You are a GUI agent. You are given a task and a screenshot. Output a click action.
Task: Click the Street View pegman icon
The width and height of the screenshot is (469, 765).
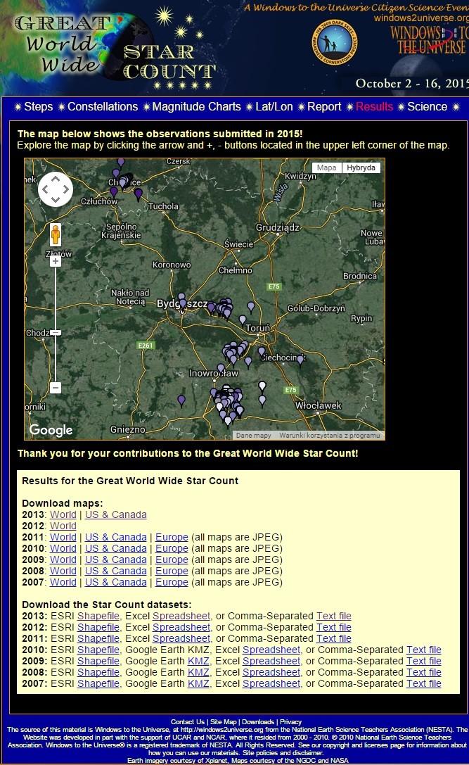pos(56,235)
